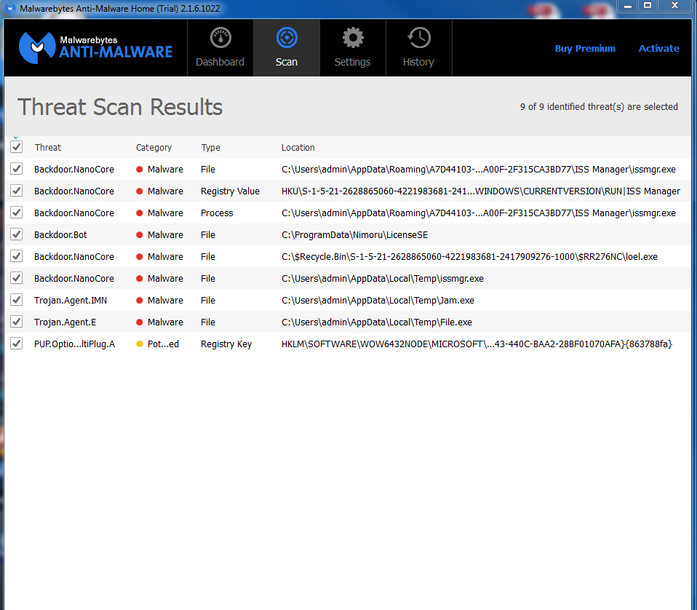
Task: Click yellow category dot on PUP.Optio row
Action: [x=139, y=344]
